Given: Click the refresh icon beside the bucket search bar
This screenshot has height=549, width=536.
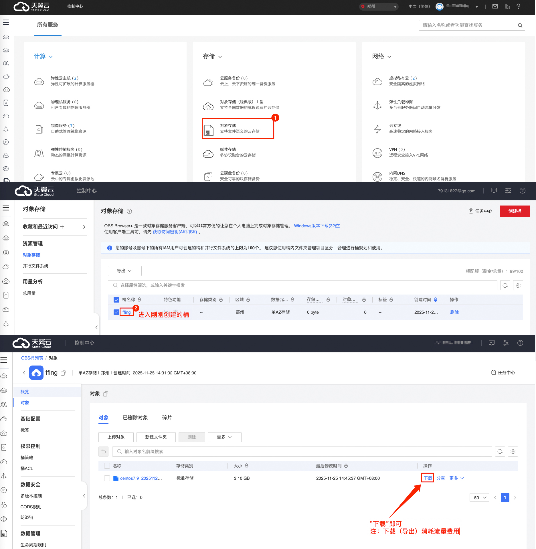Looking at the screenshot, I should click(505, 285).
